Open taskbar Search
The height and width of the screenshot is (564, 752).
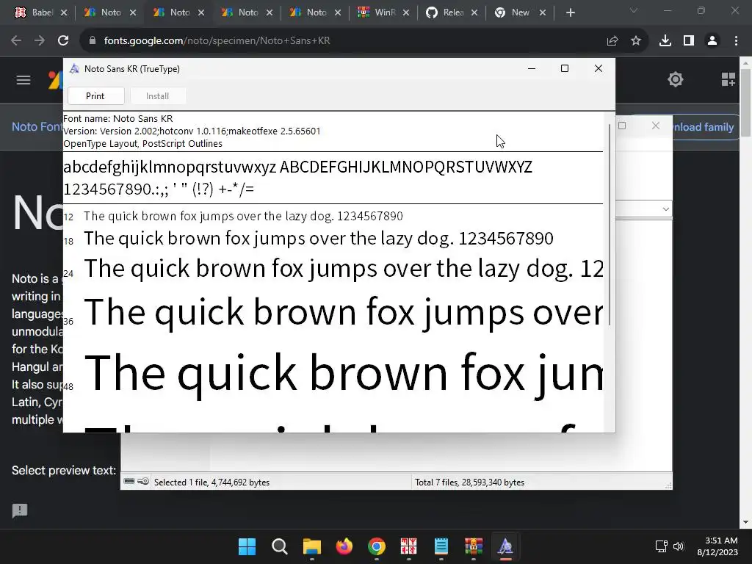[280, 546]
